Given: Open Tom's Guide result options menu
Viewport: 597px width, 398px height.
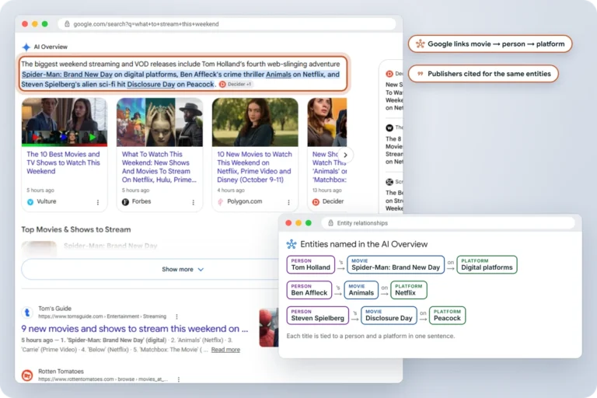Looking at the screenshot, I should (176, 316).
